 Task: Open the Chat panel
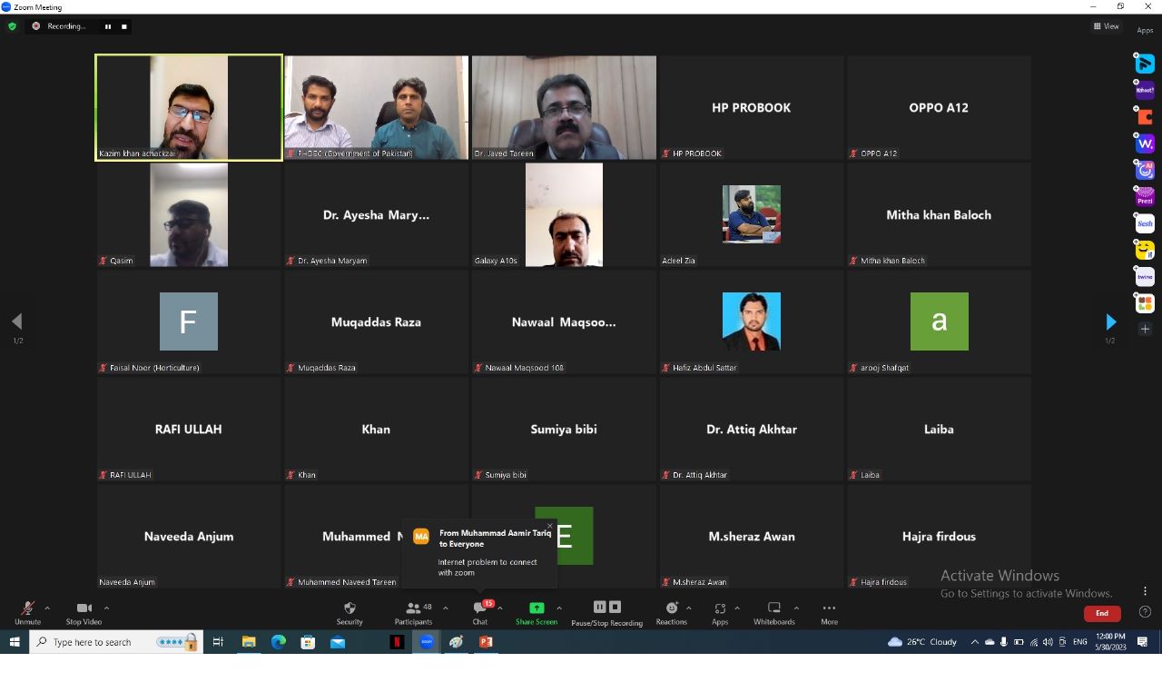click(479, 609)
